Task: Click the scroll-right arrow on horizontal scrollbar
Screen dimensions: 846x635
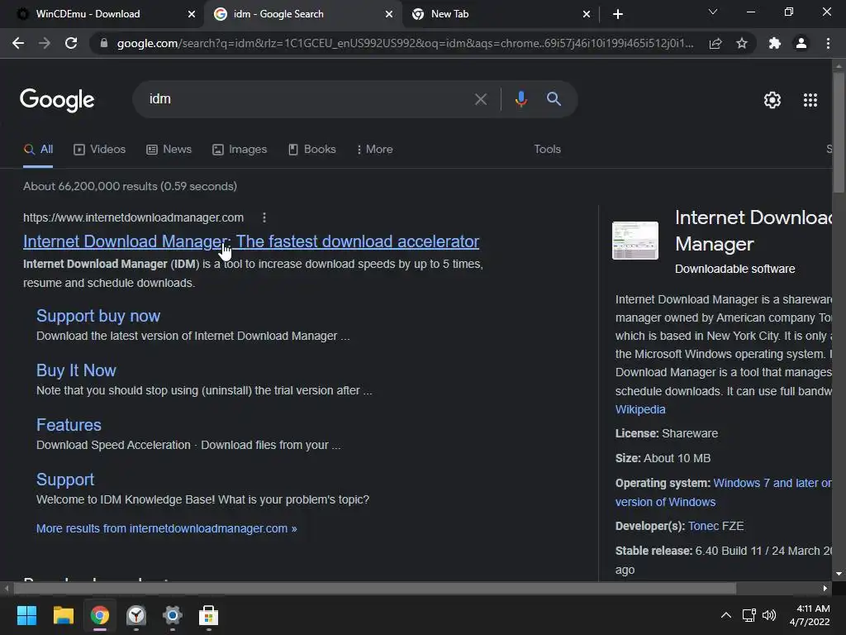Action: [825, 588]
